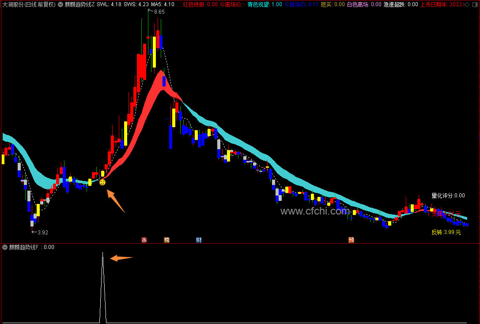The height and width of the screenshot is (324, 480).
Task: Click the 财 event marker icon
Action: click(199, 240)
